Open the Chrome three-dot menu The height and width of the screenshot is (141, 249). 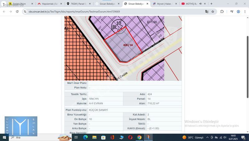click(x=245, y=12)
